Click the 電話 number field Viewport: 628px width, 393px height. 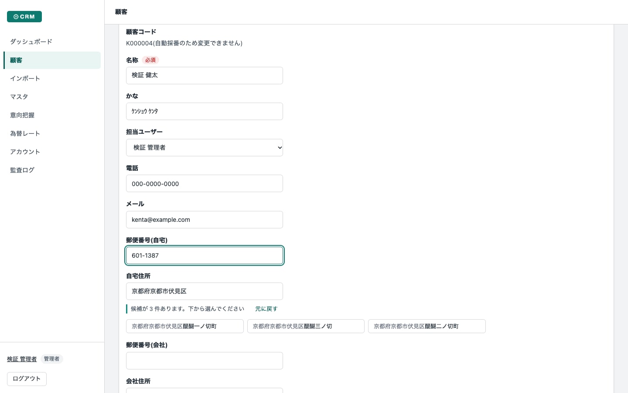205,183
